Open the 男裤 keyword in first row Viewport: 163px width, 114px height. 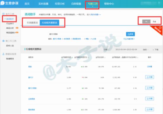tap(30, 67)
